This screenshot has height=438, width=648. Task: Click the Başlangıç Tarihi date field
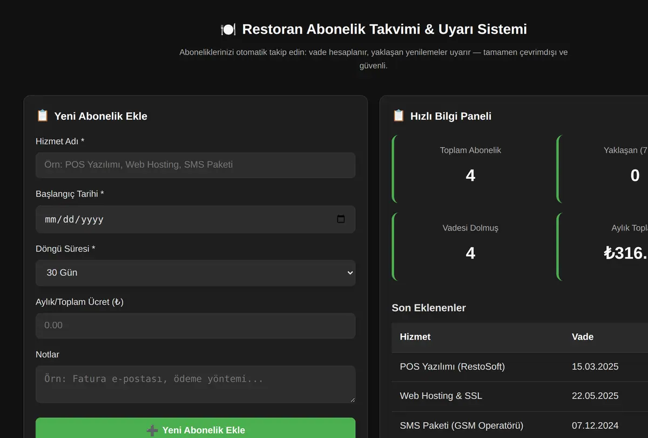(x=195, y=219)
